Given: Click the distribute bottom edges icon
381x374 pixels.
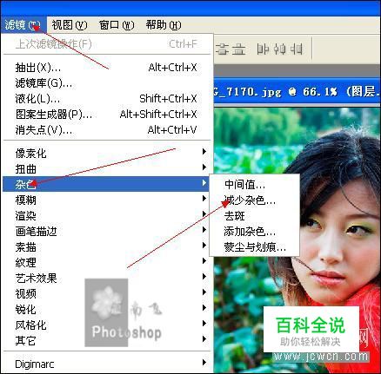Looking at the screenshot, I should point(239,49).
